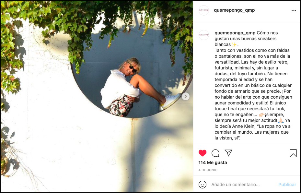
Task: Go to next photo with carousel arrow
Action: tap(185, 96)
